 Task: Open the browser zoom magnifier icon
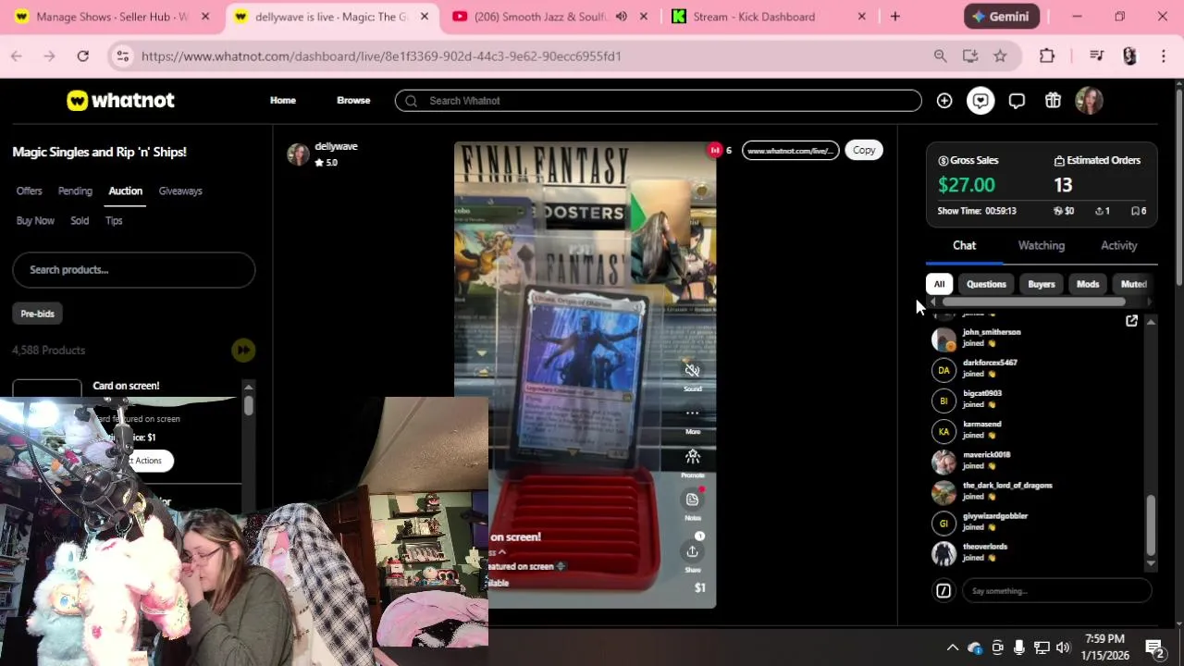(940, 56)
